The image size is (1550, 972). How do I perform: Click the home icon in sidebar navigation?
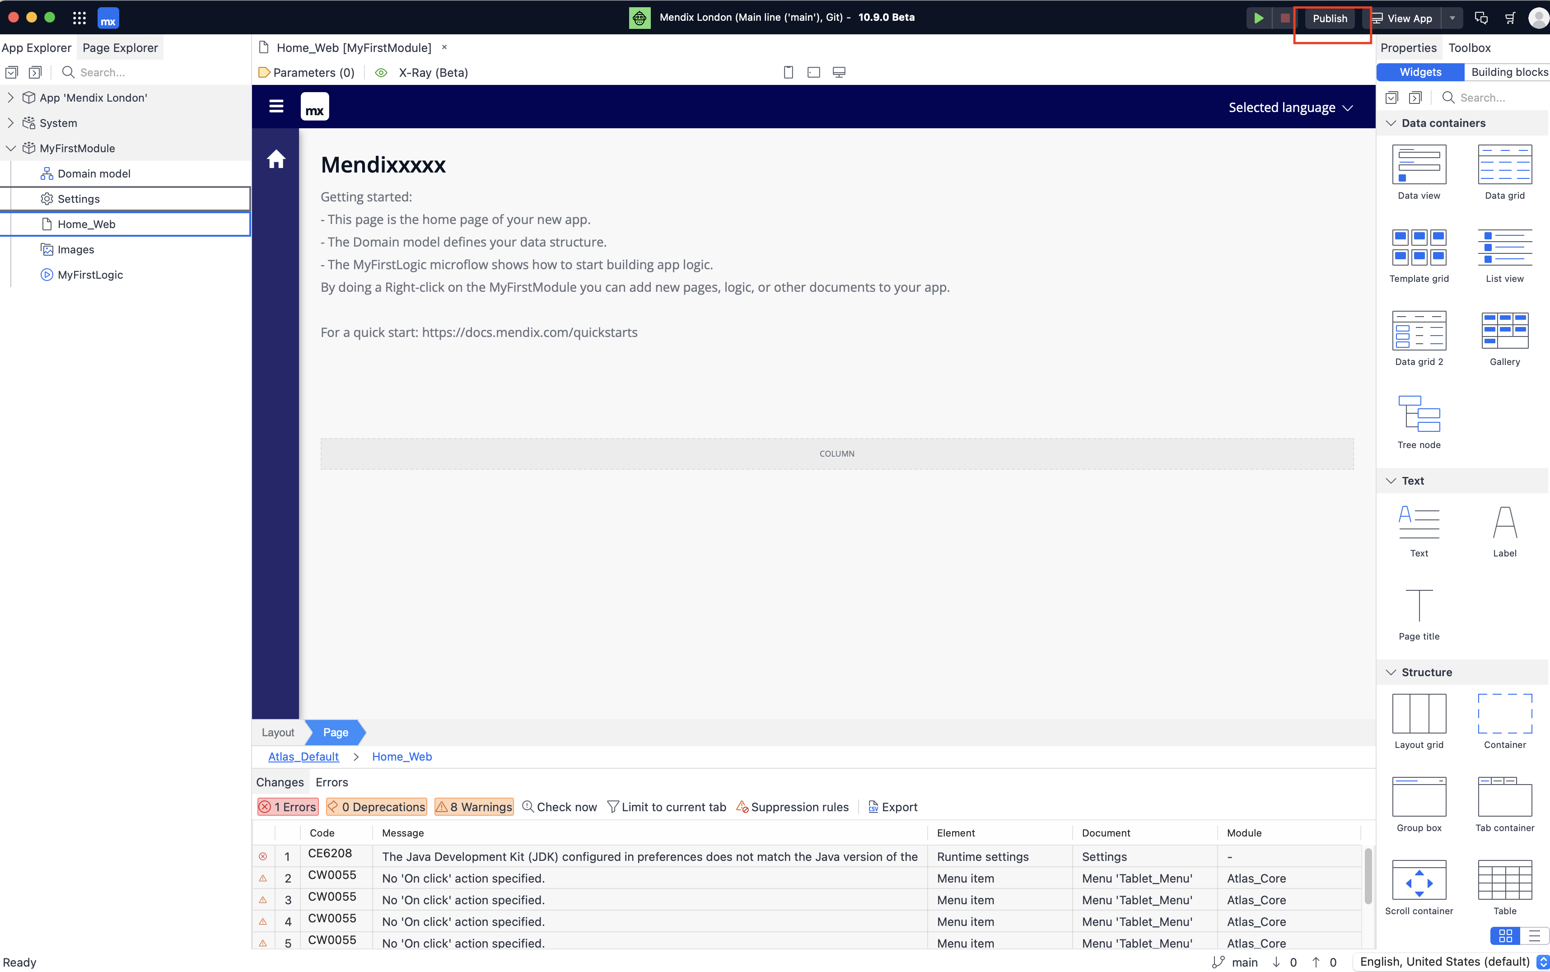click(276, 159)
